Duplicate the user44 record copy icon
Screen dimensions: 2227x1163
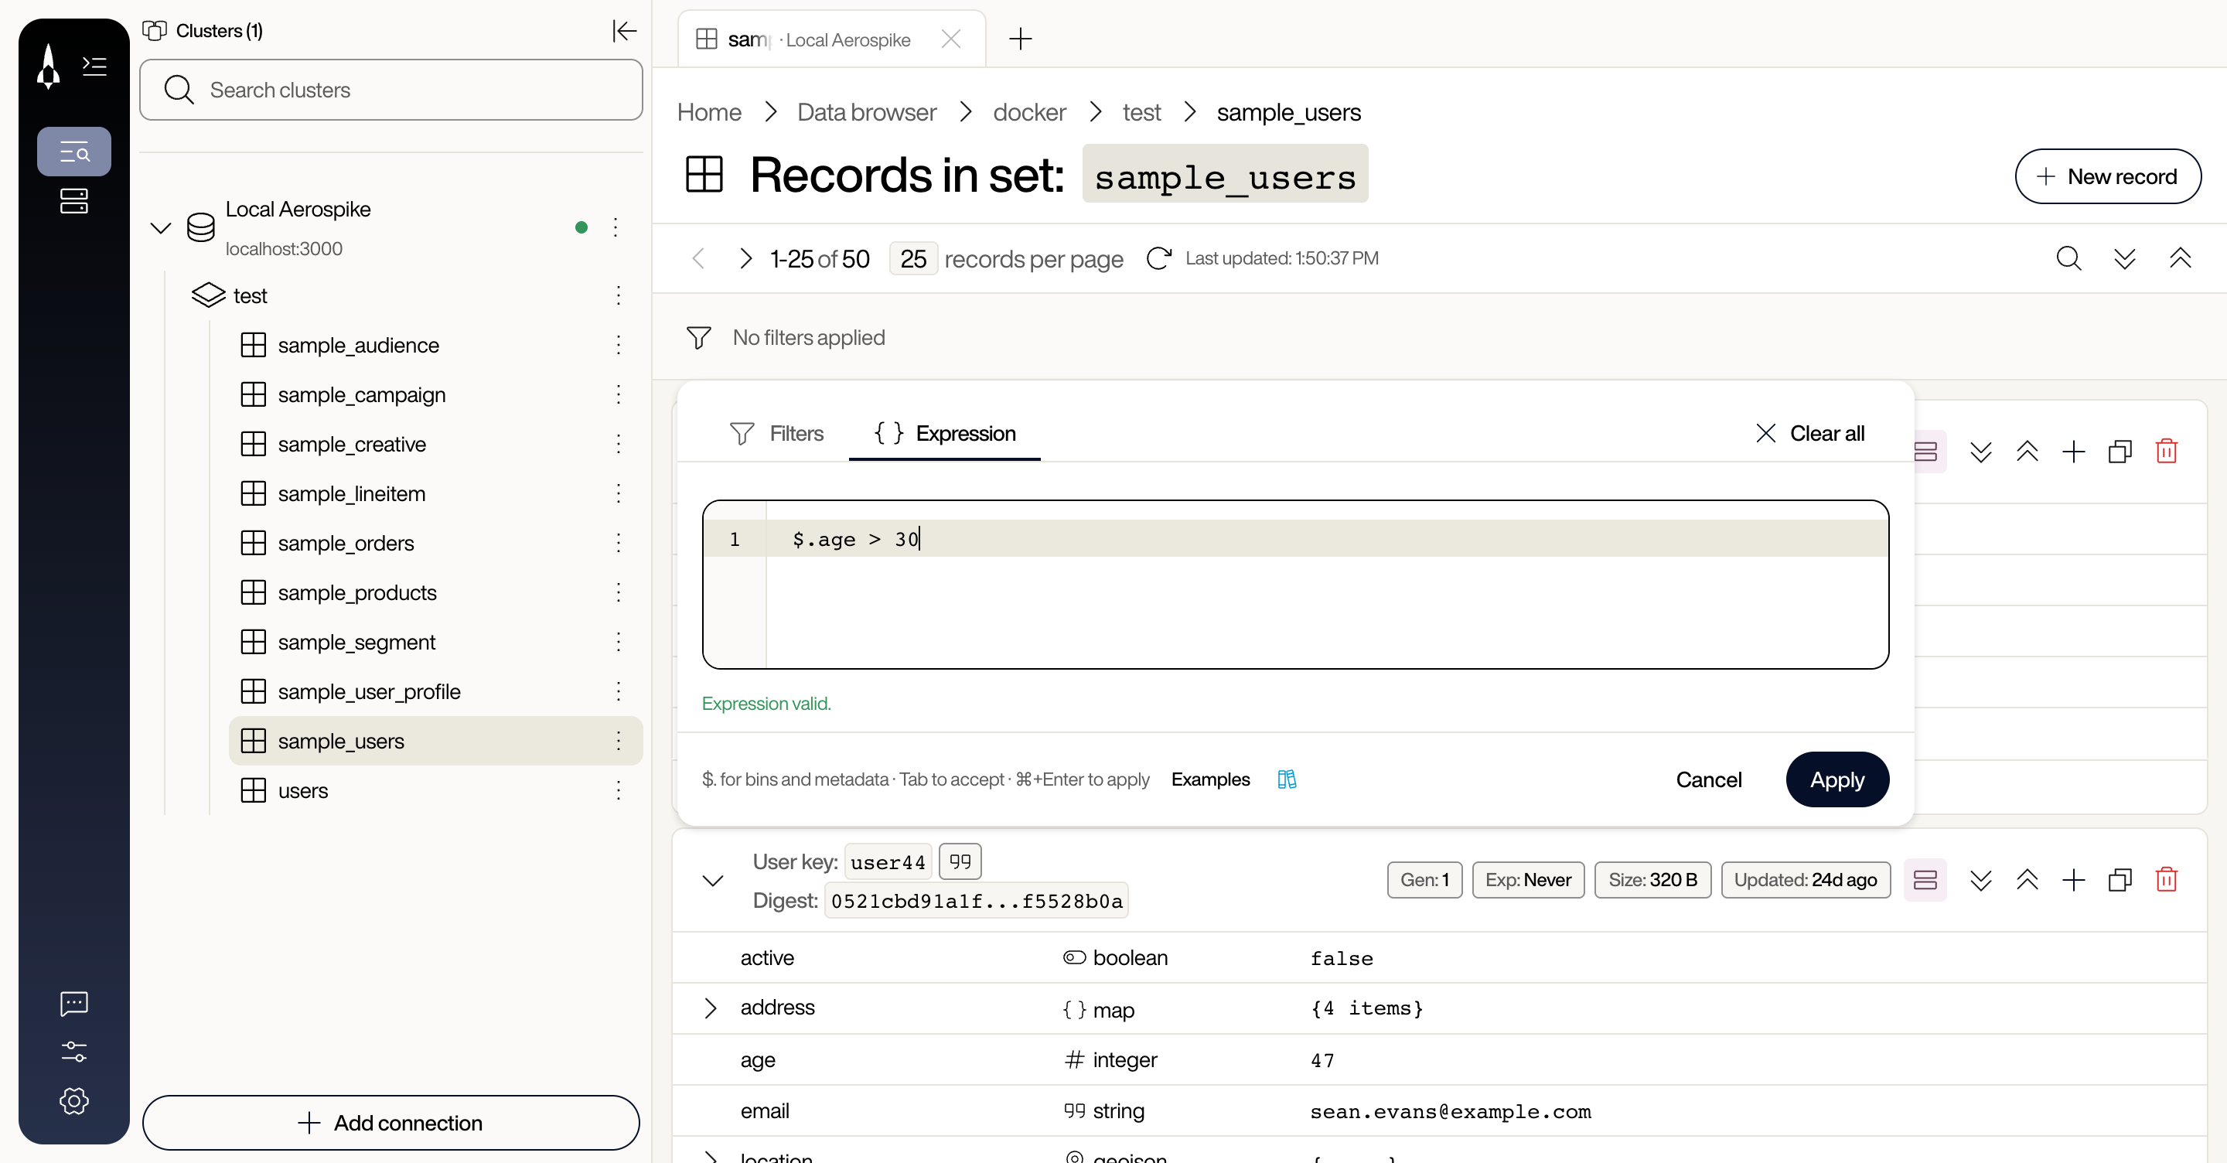[2120, 880]
